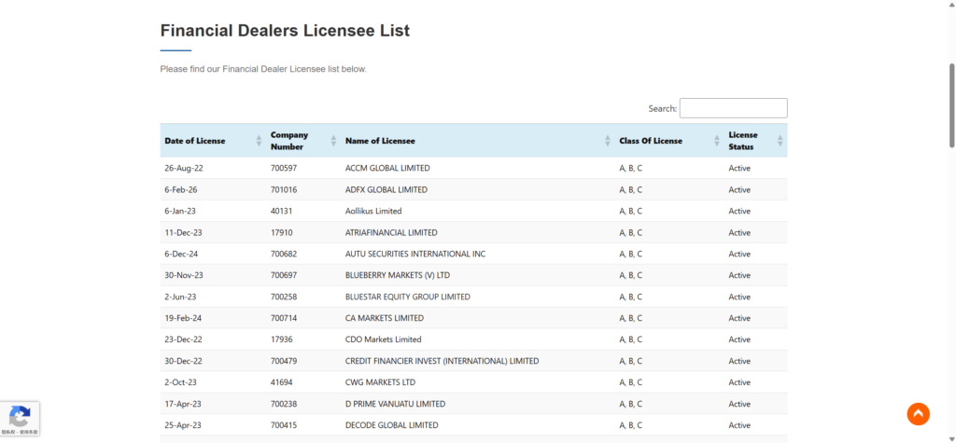Focus the Search input field
This screenshot has height=443, width=956.
pos(733,108)
